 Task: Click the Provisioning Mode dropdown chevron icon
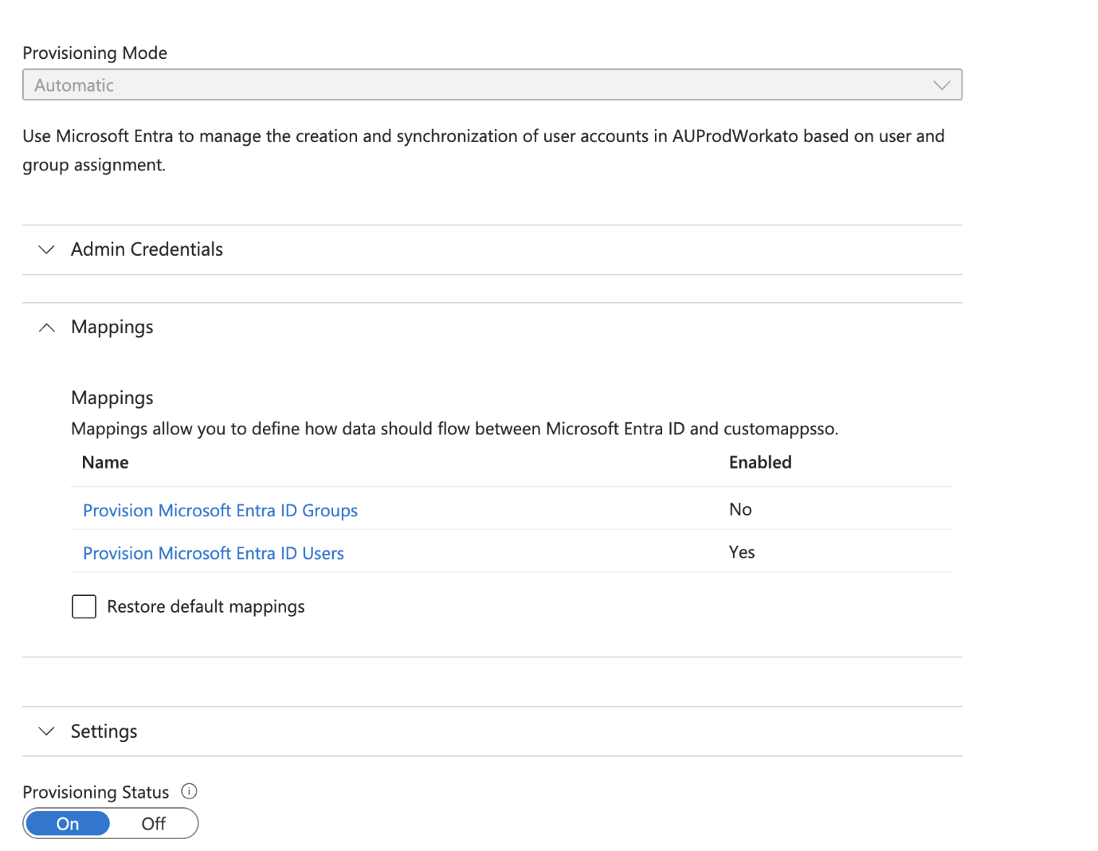942,84
